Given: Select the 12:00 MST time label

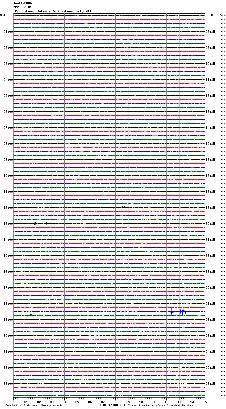Looking at the screenshot, I should coord(8,208).
